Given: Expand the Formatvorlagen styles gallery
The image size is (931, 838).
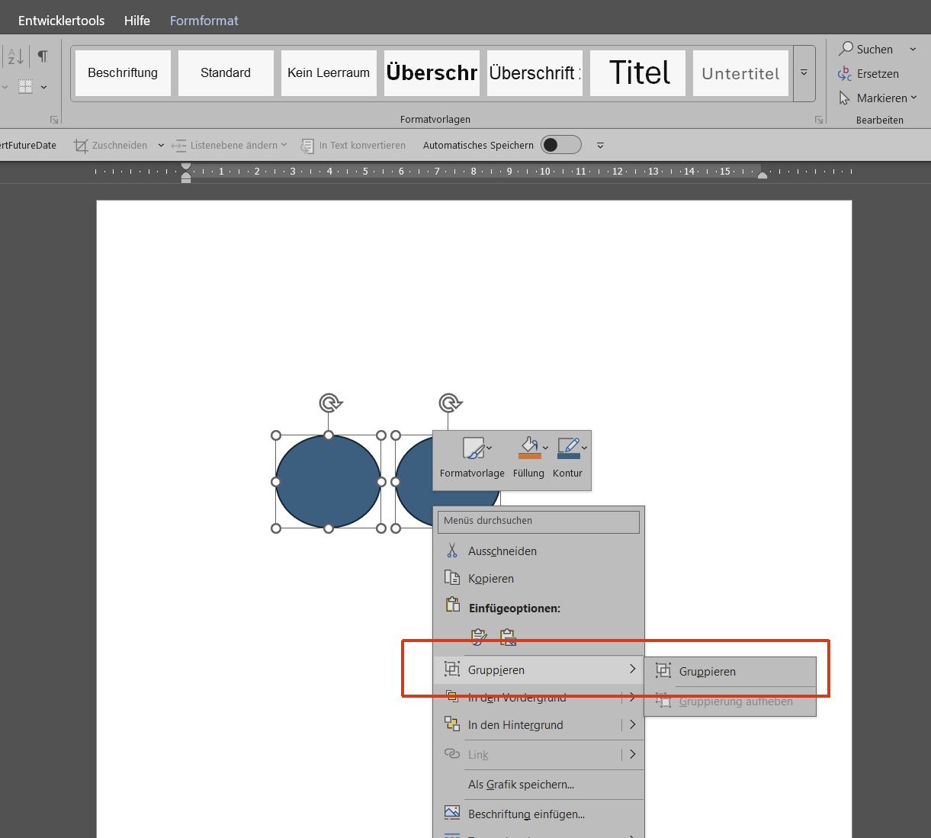Looking at the screenshot, I should pos(804,73).
